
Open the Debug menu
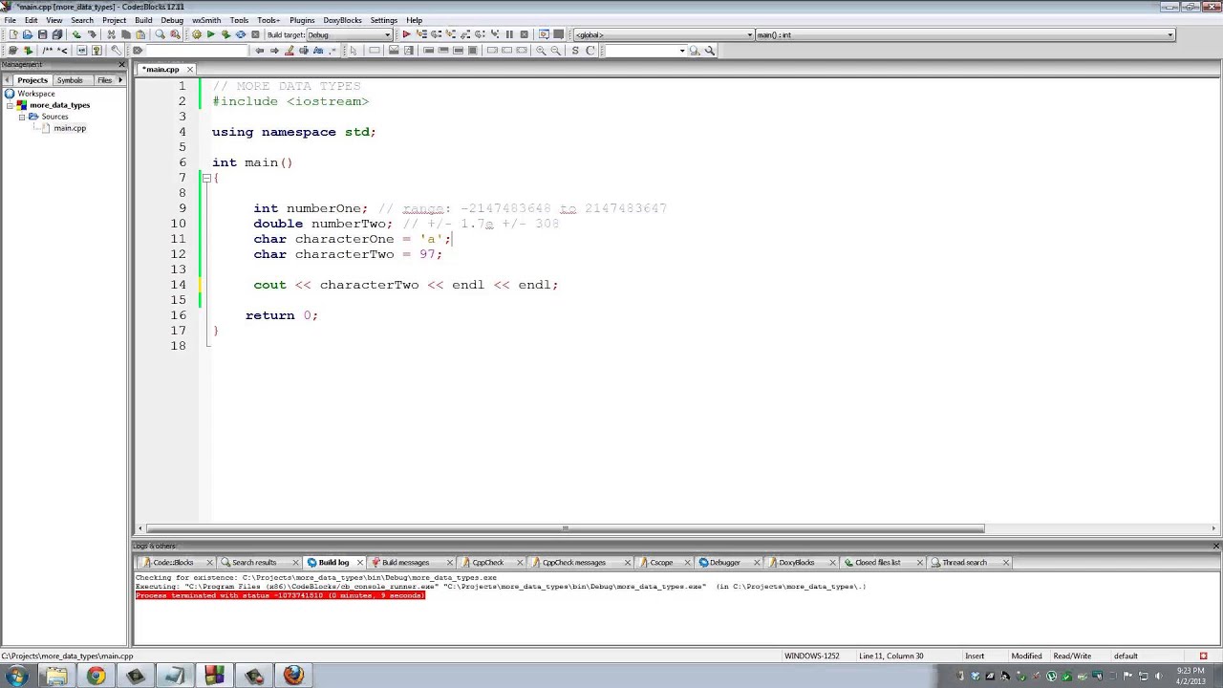[x=172, y=20]
